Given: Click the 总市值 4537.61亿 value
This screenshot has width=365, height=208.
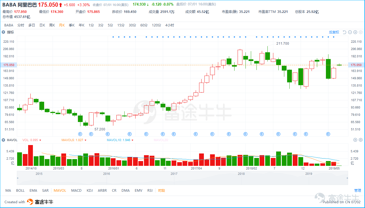Looking at the screenshot, I should point(22,17).
